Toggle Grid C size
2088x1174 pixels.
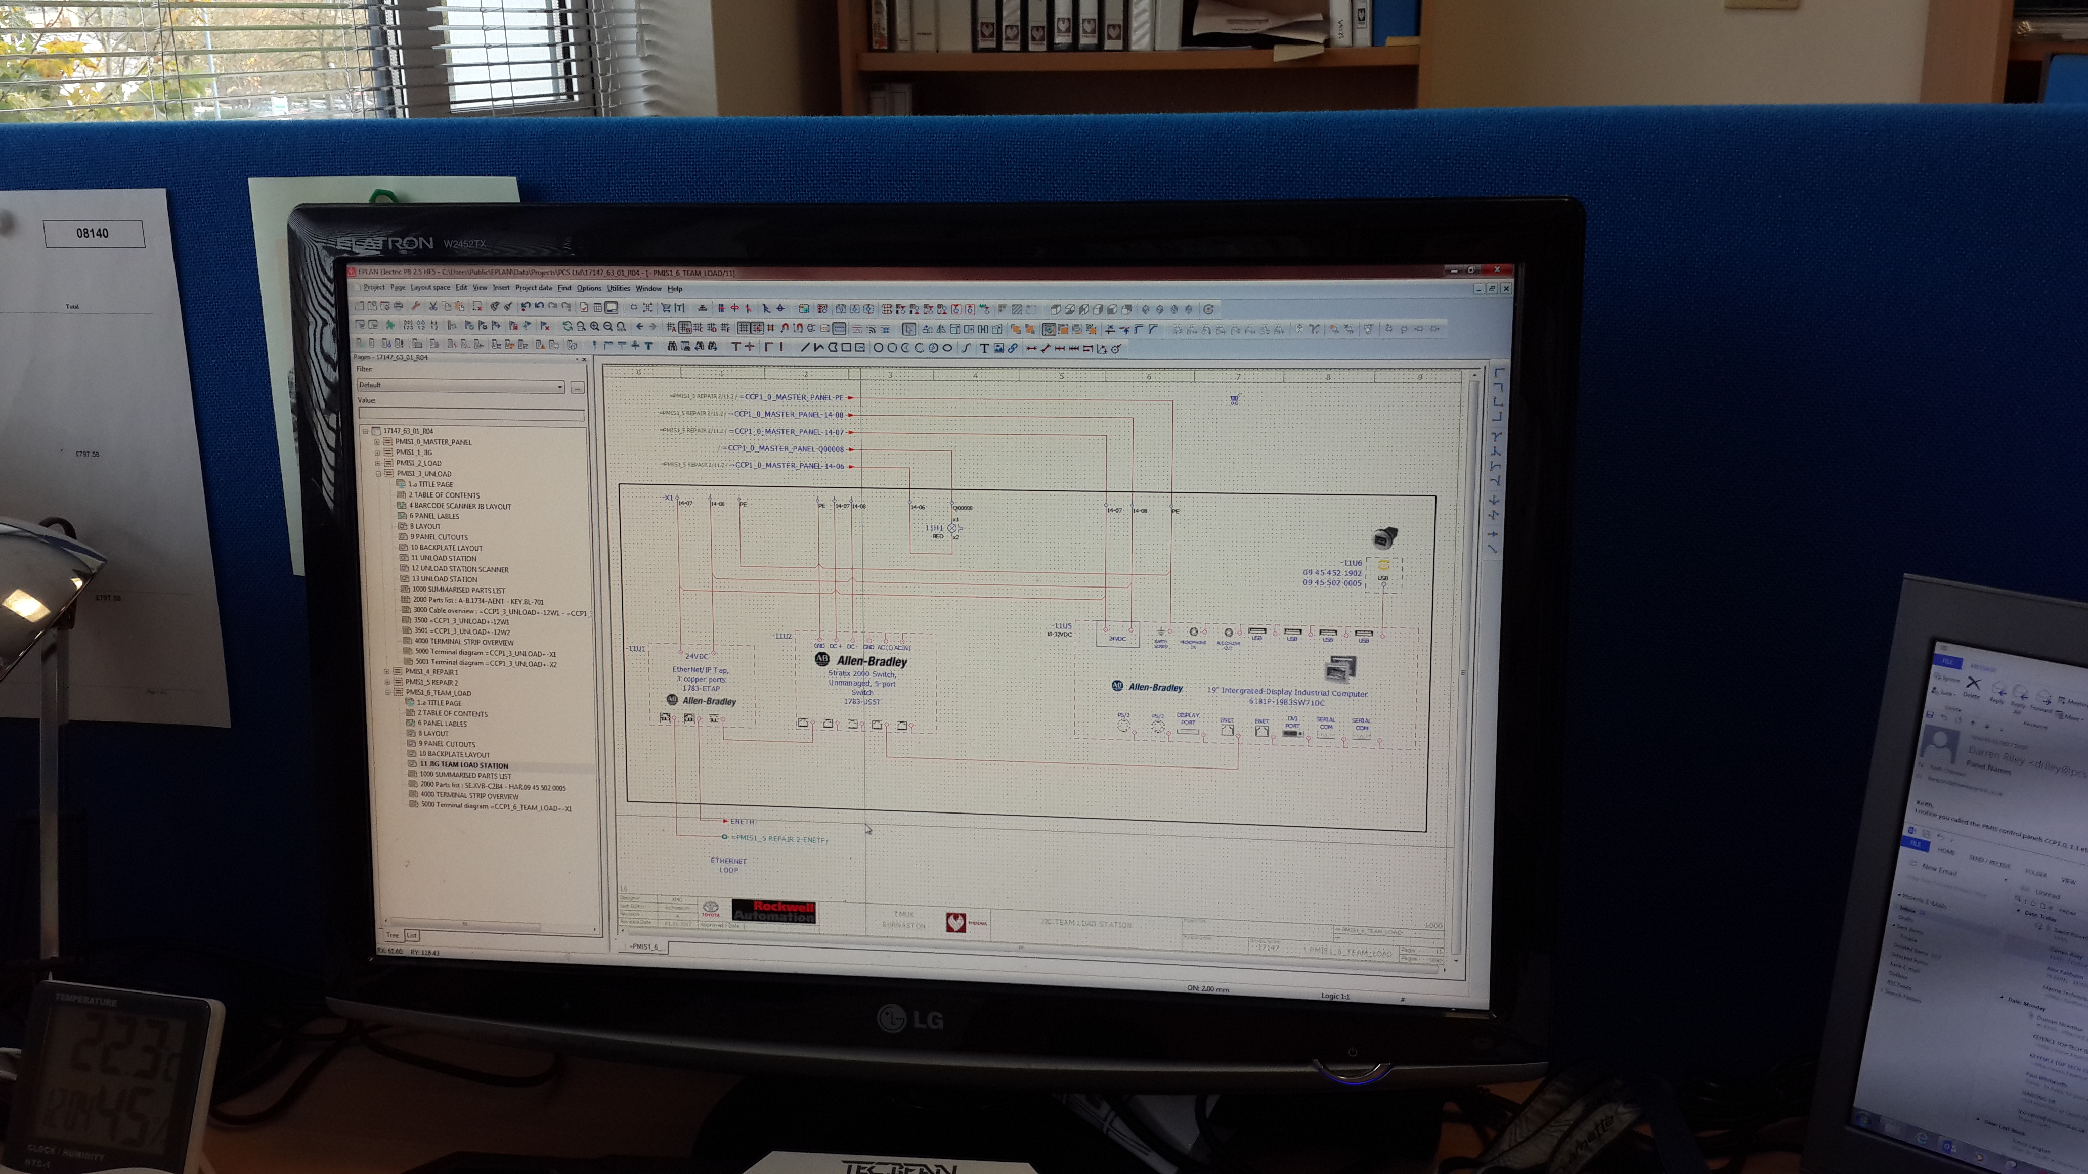point(699,327)
